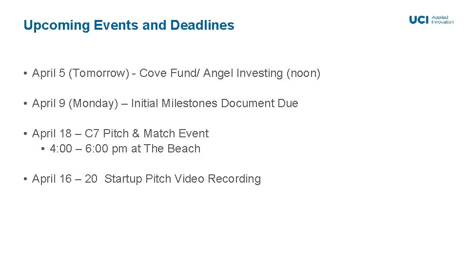Click the sub-bullet dot before 4:00
The image size is (468, 263).
click(43, 149)
